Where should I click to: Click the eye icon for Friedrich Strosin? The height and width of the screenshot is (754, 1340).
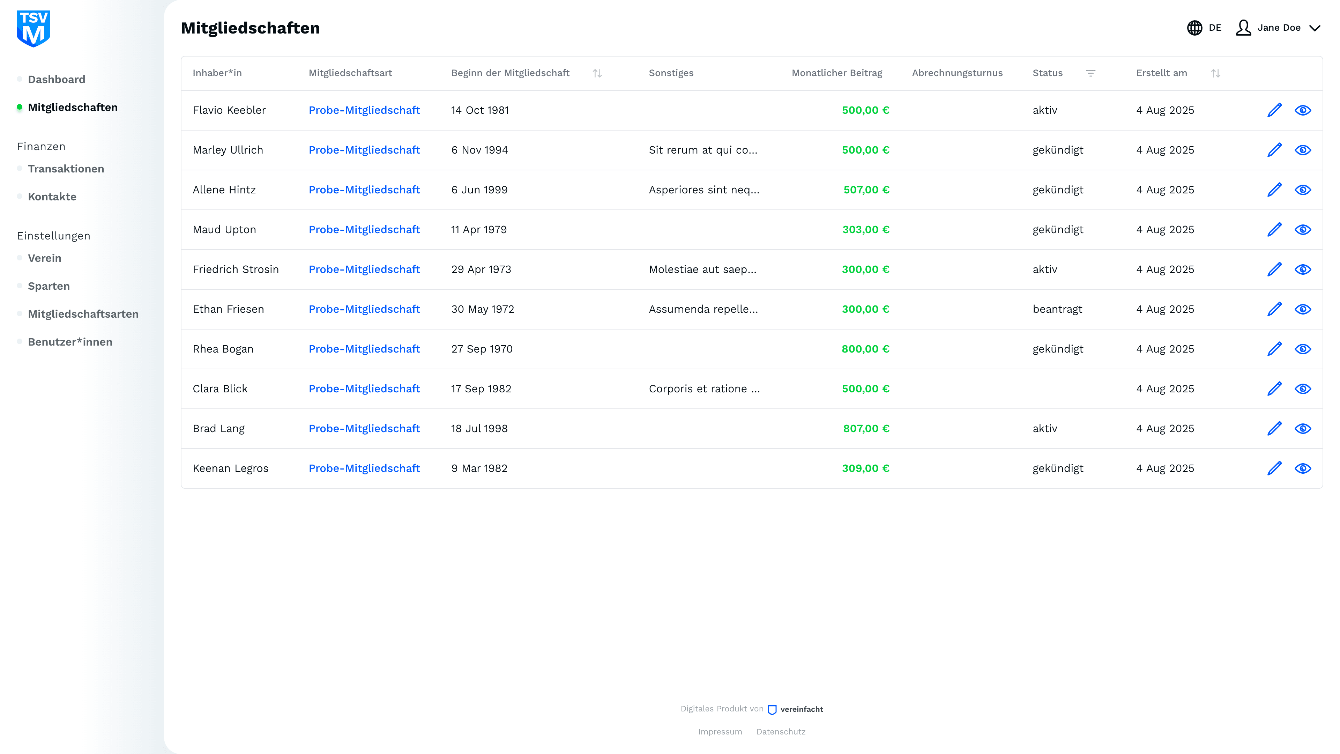(x=1303, y=269)
